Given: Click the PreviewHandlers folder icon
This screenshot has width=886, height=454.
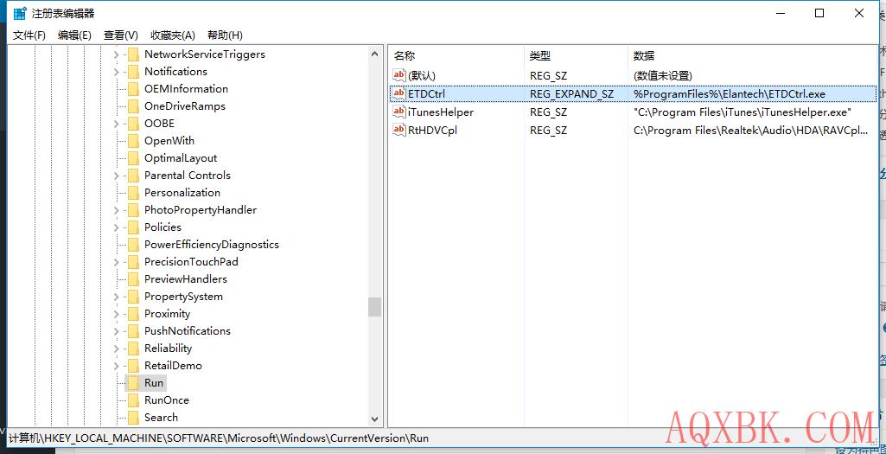Looking at the screenshot, I should [133, 279].
